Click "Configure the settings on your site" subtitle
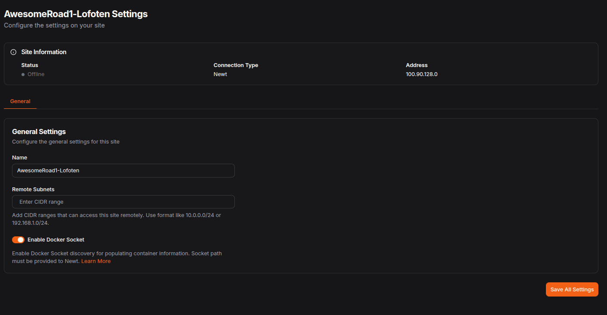607x315 pixels. point(54,25)
